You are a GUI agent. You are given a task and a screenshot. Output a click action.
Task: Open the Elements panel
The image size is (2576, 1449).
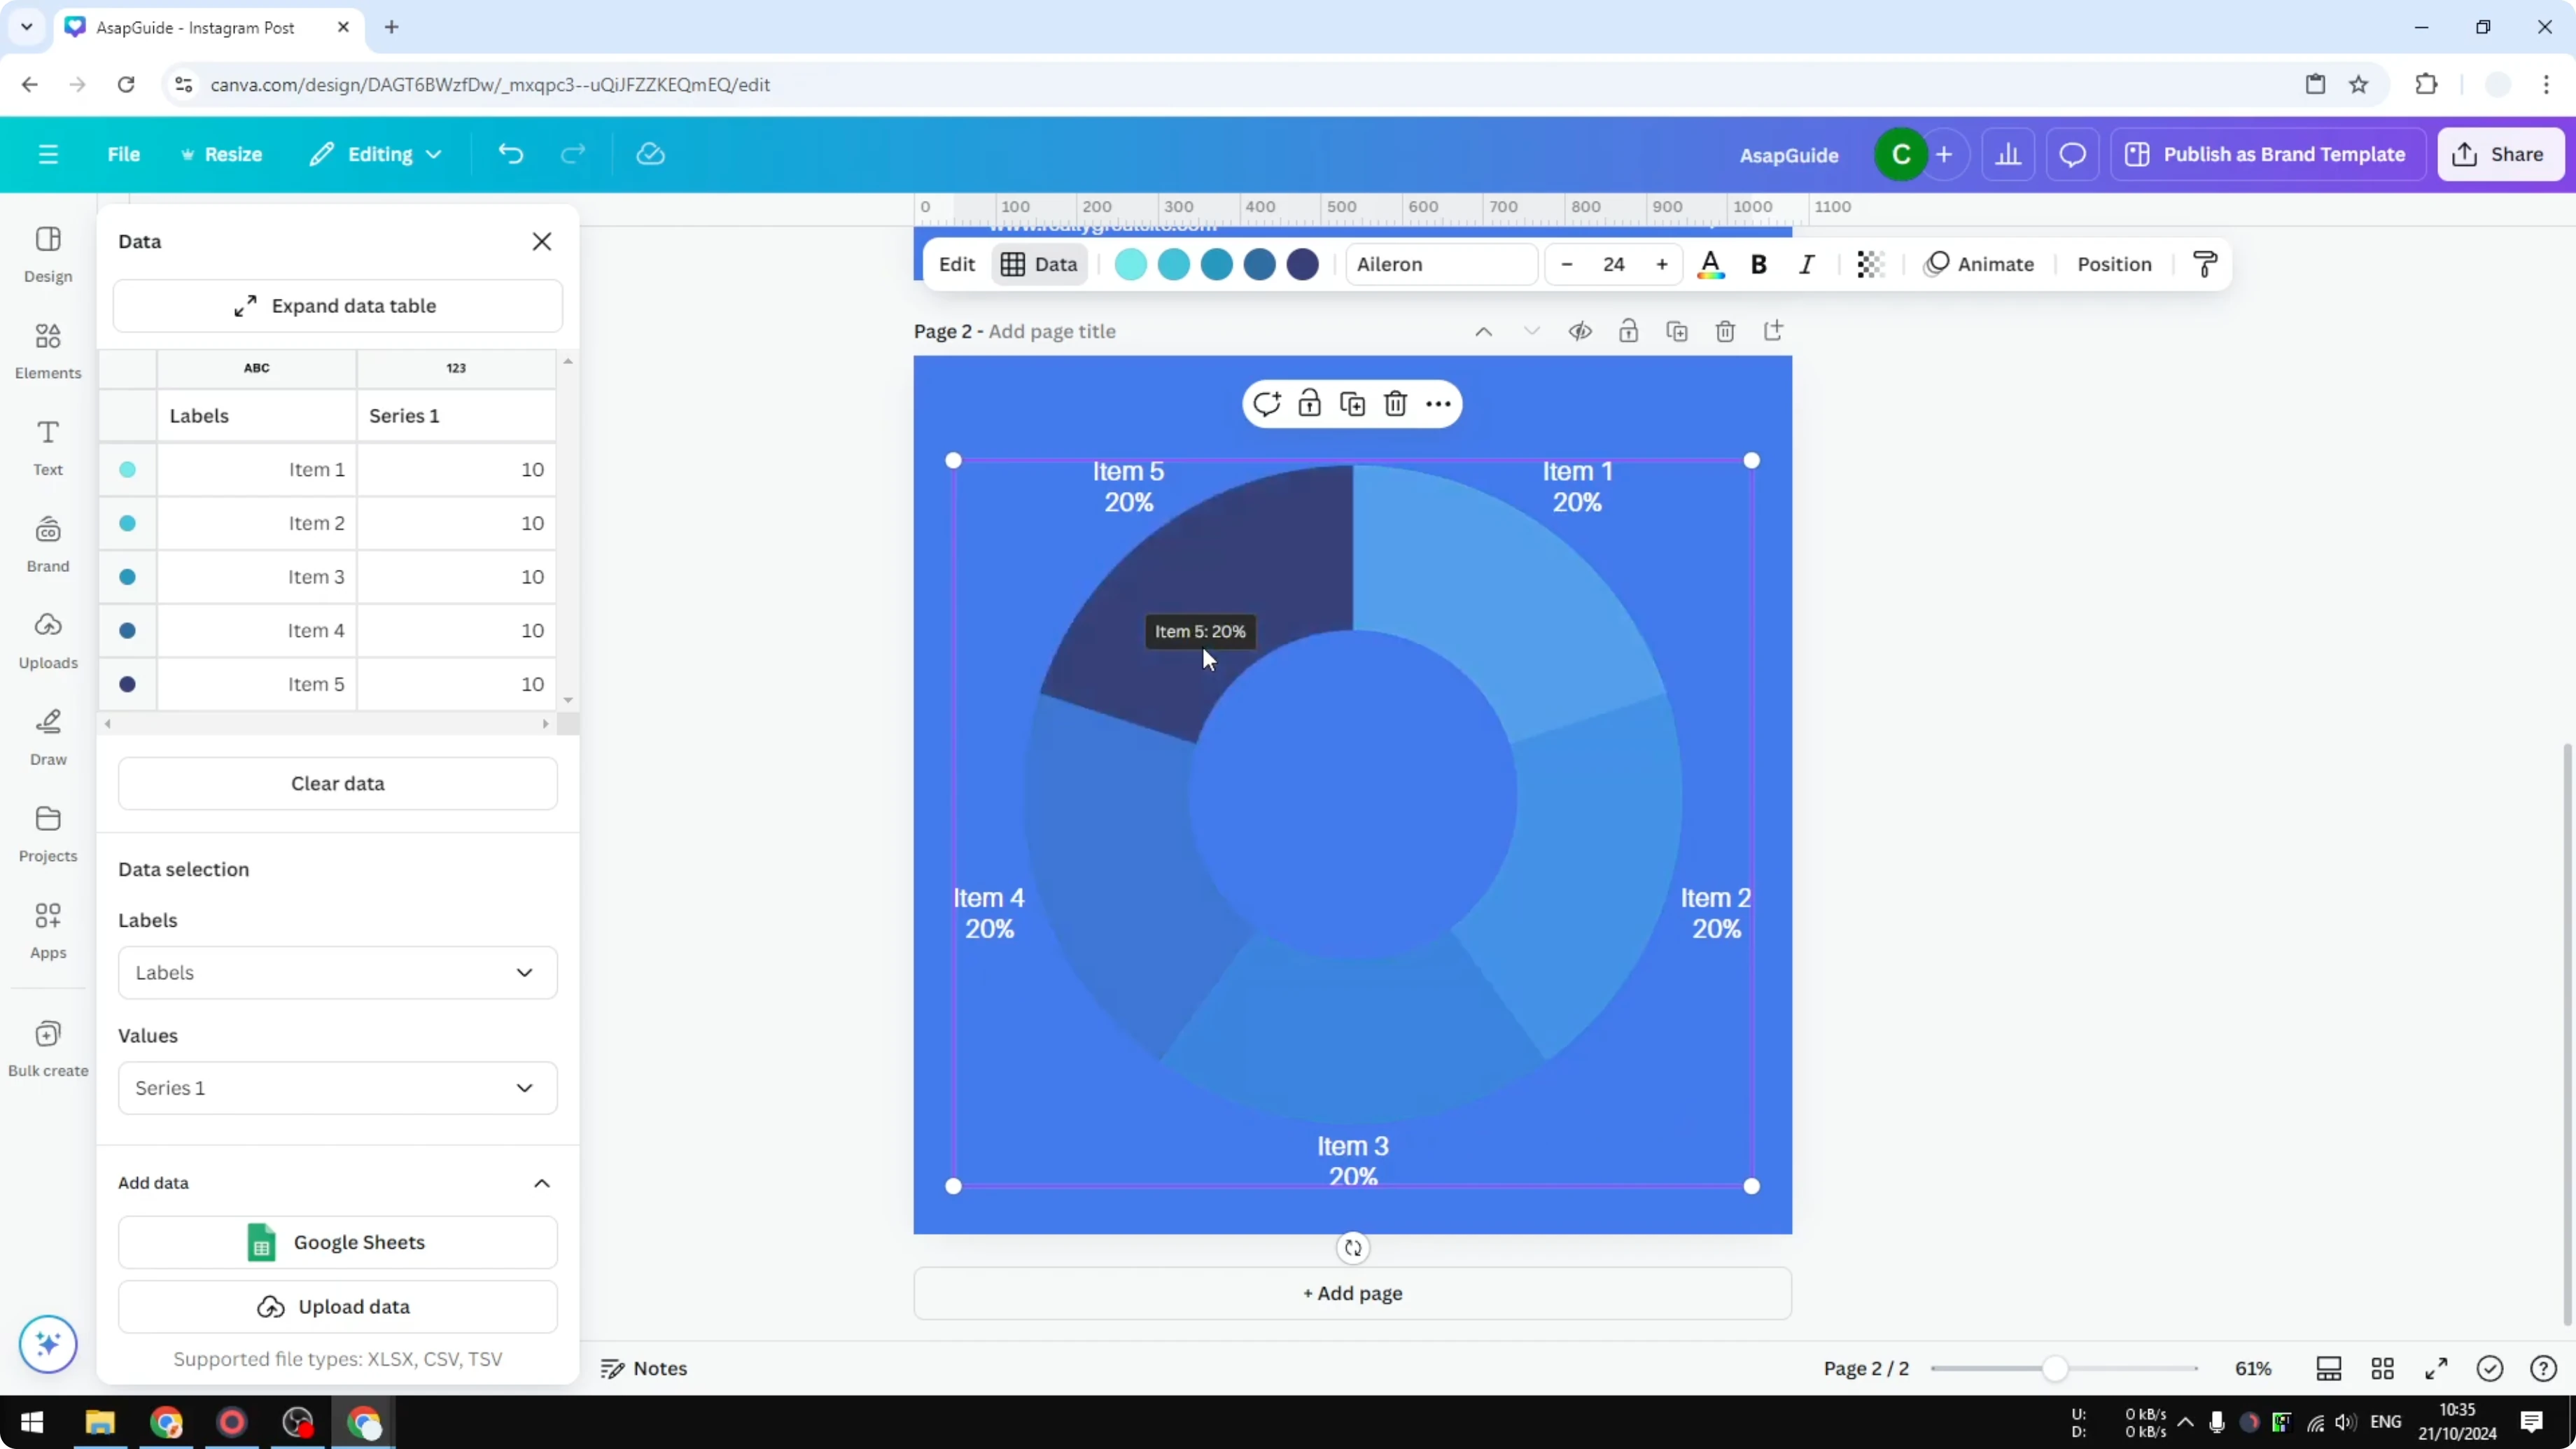47,350
